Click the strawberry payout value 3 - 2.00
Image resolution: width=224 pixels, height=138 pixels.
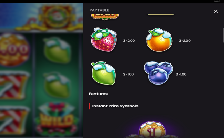[129, 41]
